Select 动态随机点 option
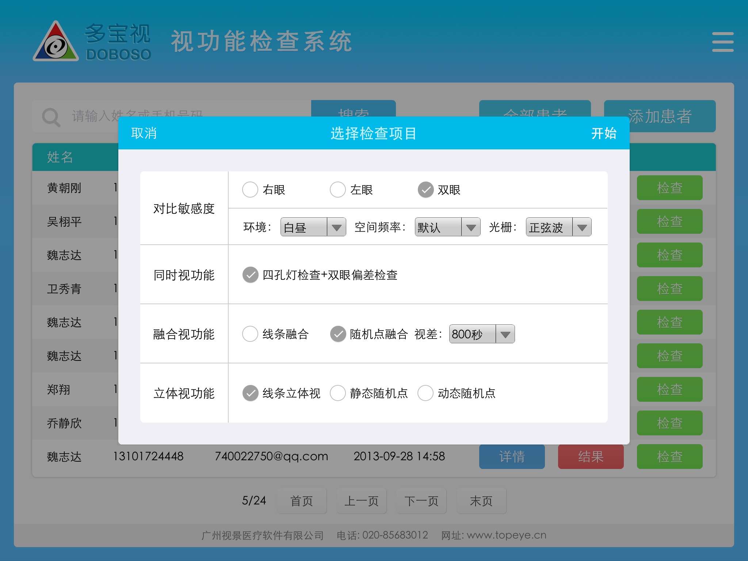The image size is (748, 561). pos(425,393)
